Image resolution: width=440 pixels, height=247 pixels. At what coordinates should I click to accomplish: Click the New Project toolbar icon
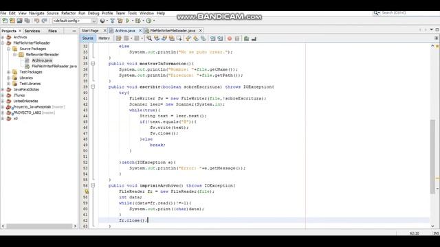(12, 21)
